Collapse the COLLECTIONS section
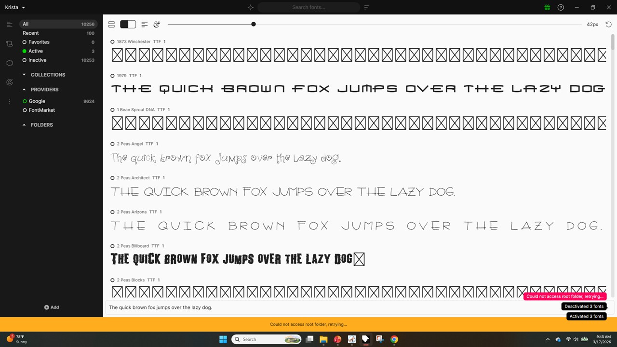The height and width of the screenshot is (347, 617). [x=24, y=75]
